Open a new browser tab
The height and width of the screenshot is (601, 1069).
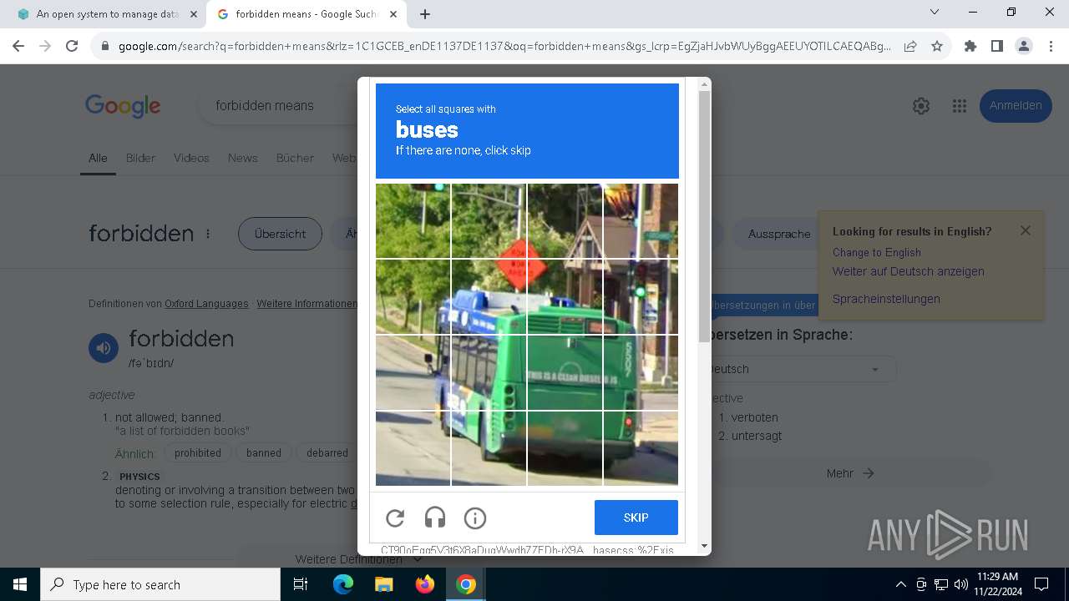(x=425, y=14)
